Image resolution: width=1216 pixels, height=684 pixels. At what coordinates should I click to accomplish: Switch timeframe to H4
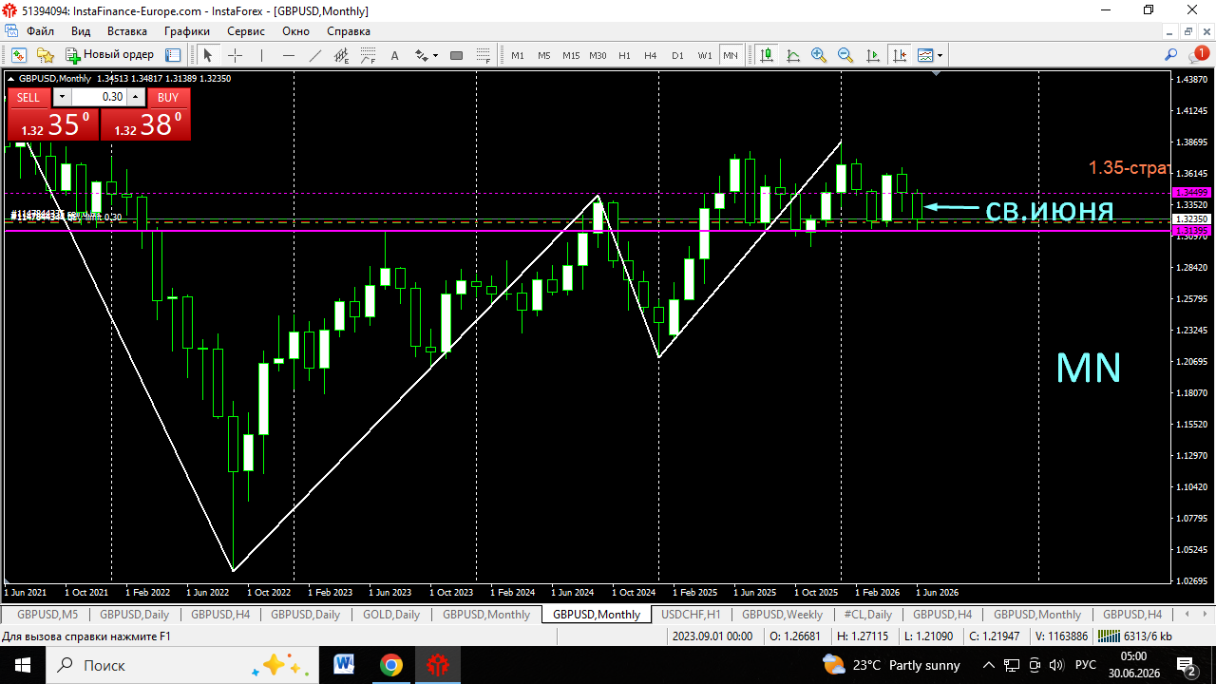(651, 55)
